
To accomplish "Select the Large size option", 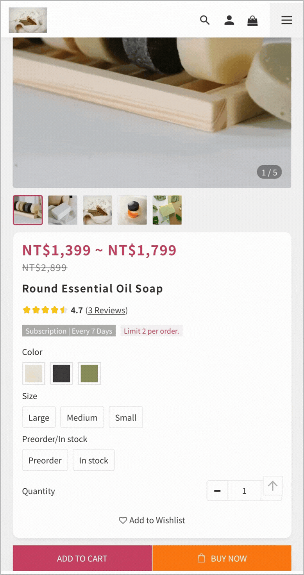I will click(x=39, y=417).
